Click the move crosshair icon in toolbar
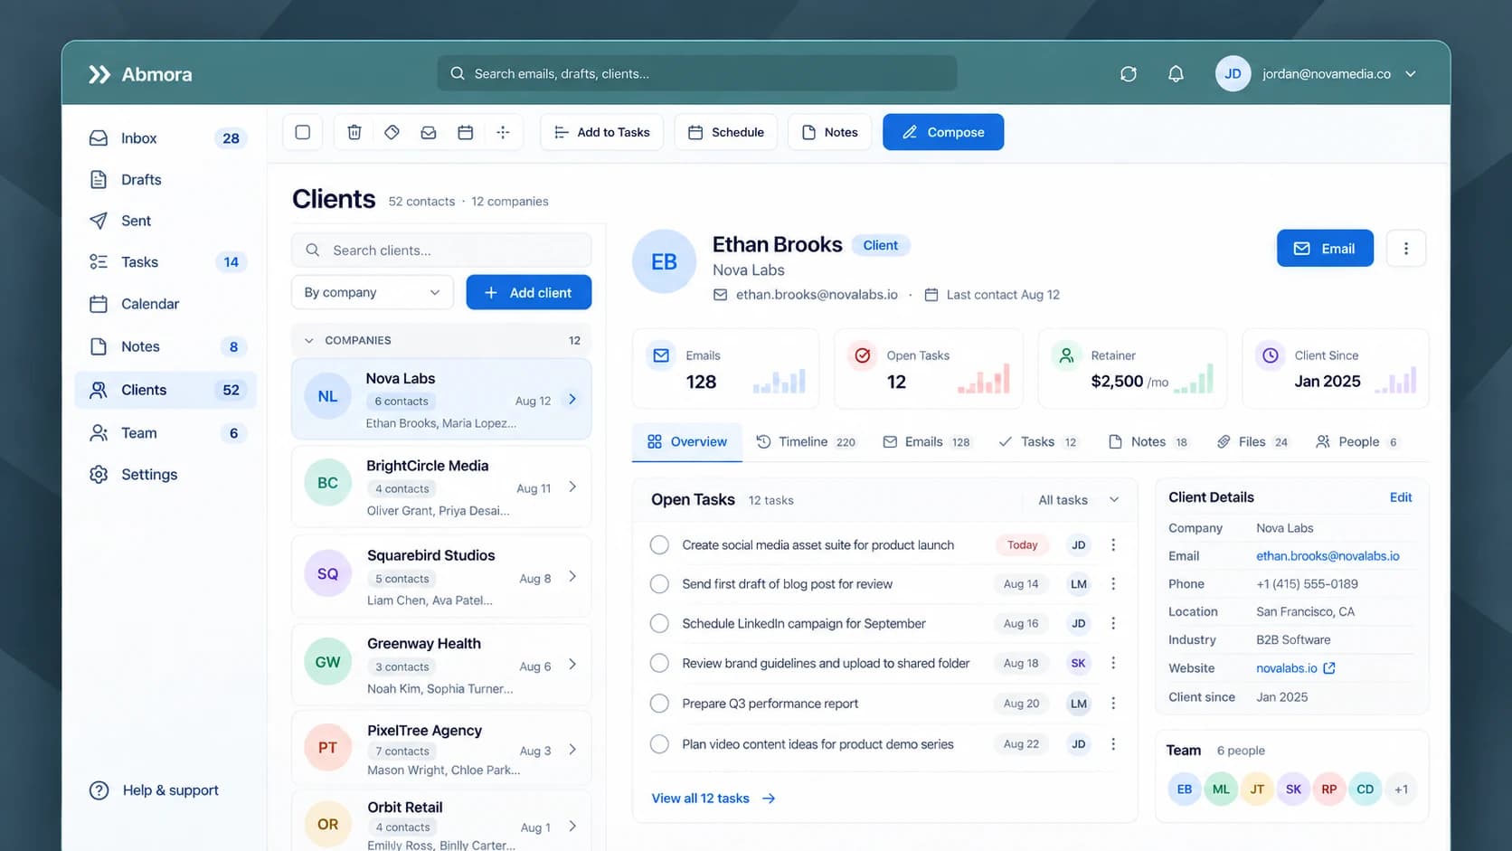This screenshot has height=851, width=1512. [x=503, y=132]
